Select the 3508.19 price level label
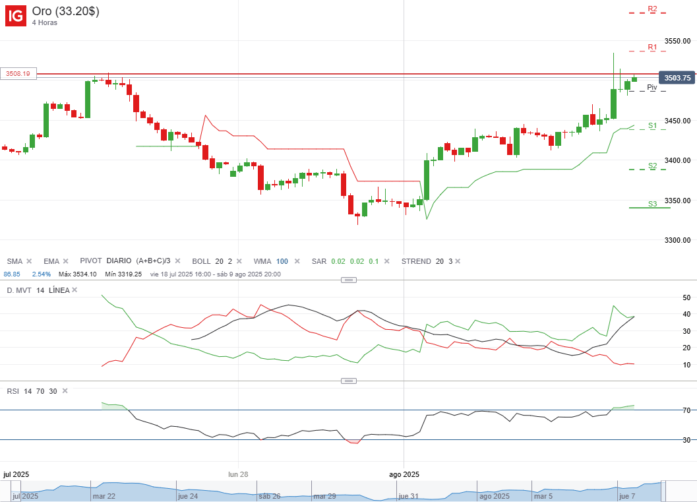Image resolution: width=697 pixels, height=502 pixels. click(x=18, y=74)
